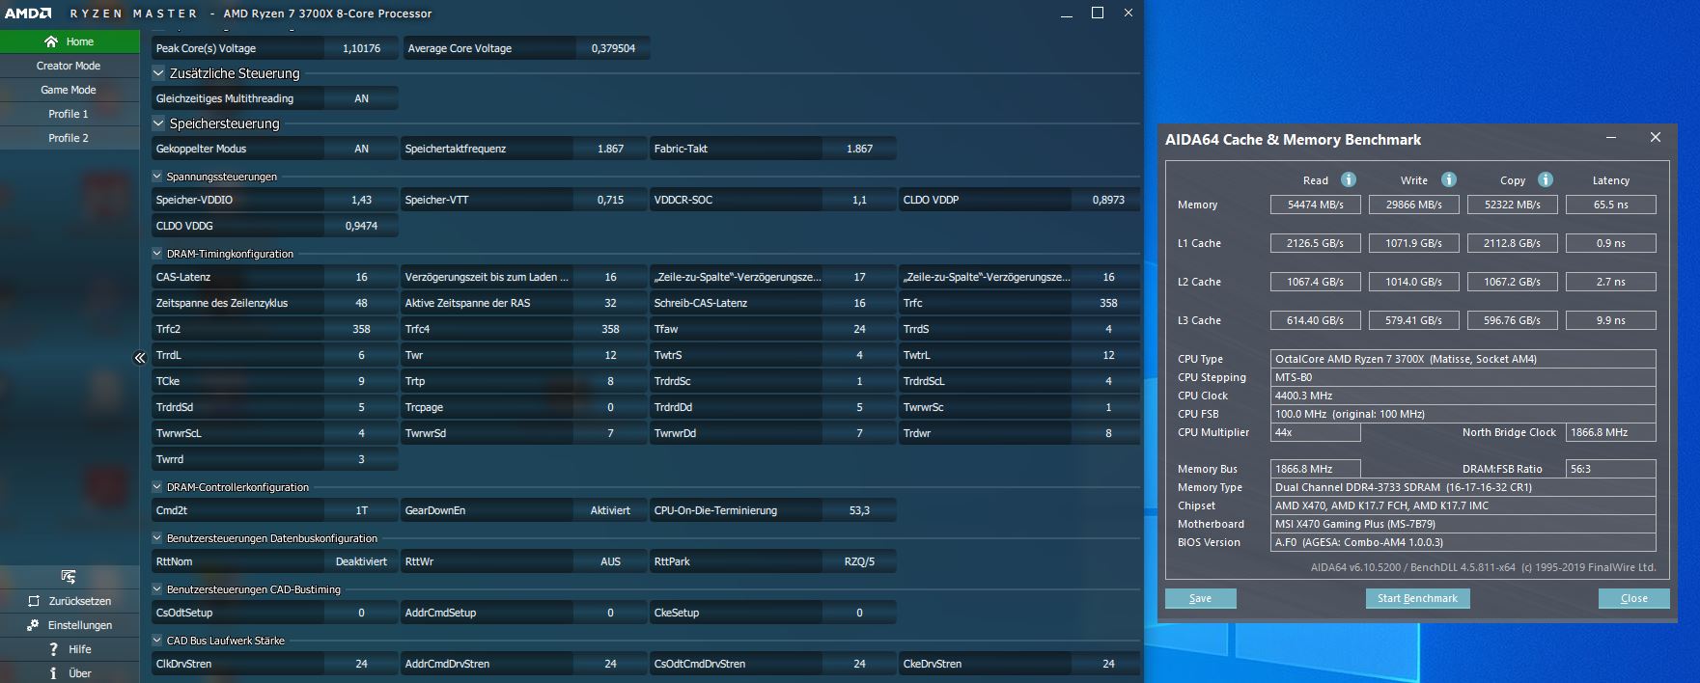Click the Trfc 358 value
Image resolution: width=1700 pixels, height=683 pixels.
pos(1108,303)
